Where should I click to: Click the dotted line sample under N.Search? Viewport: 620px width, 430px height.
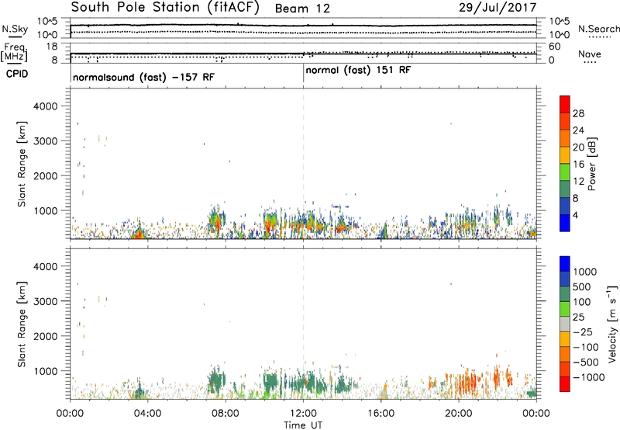pyautogui.click(x=599, y=36)
